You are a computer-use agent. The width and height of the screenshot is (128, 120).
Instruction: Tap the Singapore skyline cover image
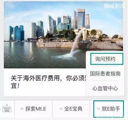pos(63,35)
